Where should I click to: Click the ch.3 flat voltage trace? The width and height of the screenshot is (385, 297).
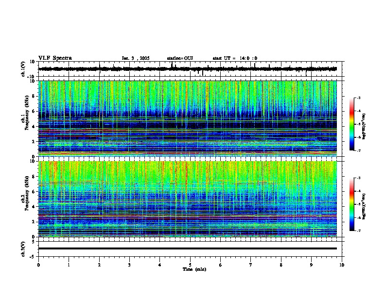coord(187,248)
